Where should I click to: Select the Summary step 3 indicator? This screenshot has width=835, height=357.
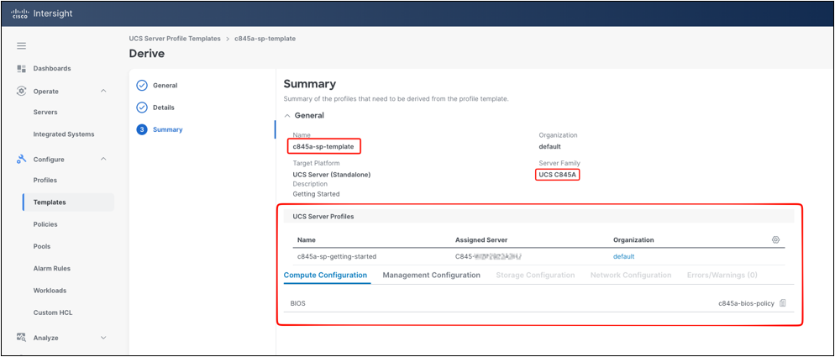[142, 129]
